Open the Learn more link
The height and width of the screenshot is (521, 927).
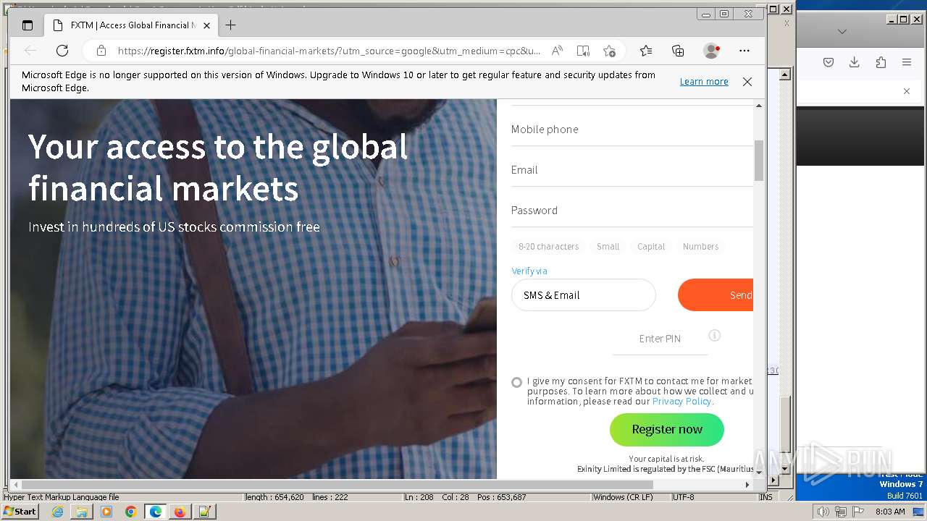coord(704,82)
